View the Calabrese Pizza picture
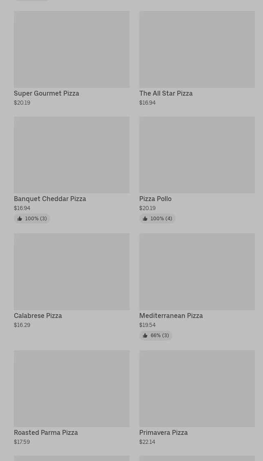Screen dimensions: 263x461 point(72,272)
